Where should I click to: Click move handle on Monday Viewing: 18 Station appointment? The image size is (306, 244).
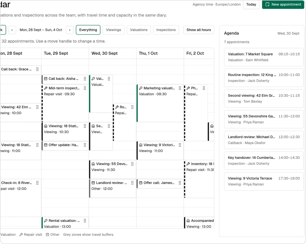(x=37, y=145)
